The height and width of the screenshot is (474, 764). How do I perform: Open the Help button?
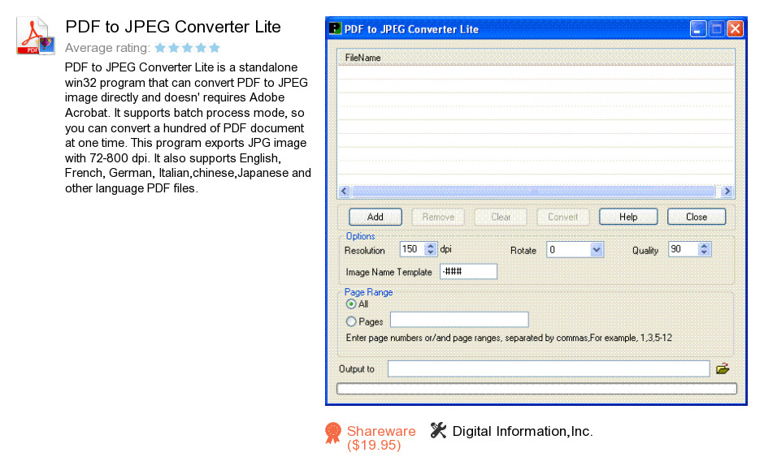(628, 217)
